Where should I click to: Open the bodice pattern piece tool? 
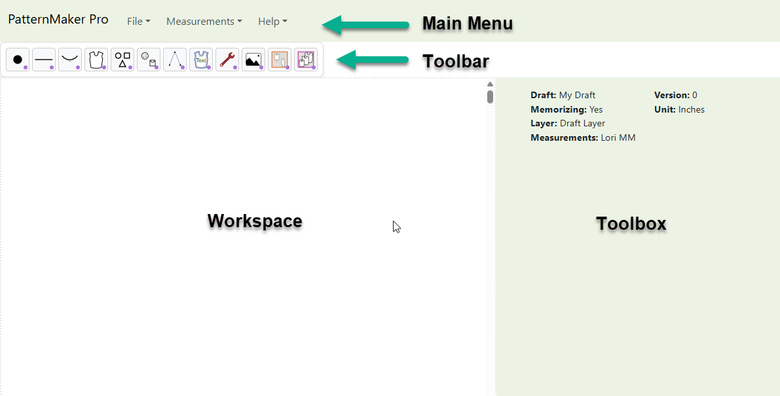[x=96, y=60]
